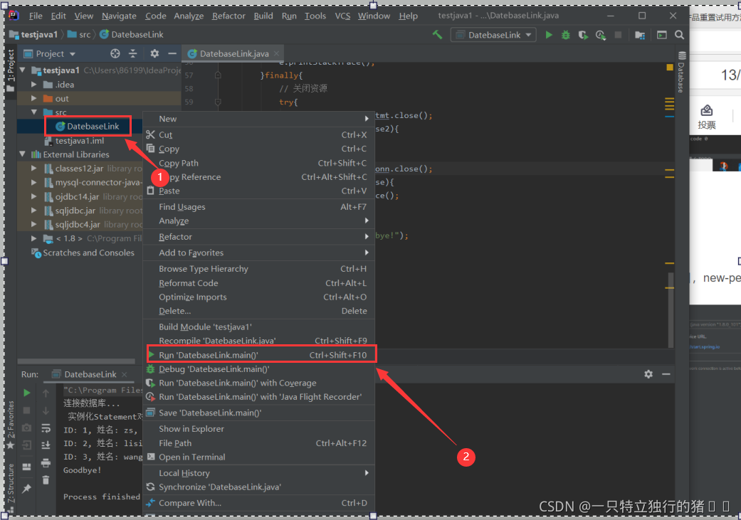Toggle the 2: Favorites side tool window
741x520 pixels.
(11, 425)
